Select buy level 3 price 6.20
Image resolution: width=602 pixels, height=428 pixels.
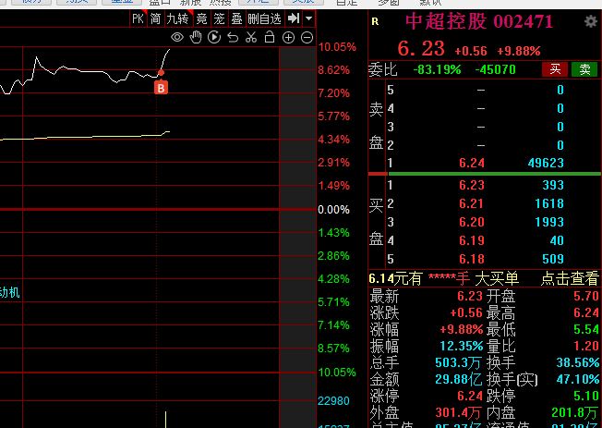click(x=472, y=222)
